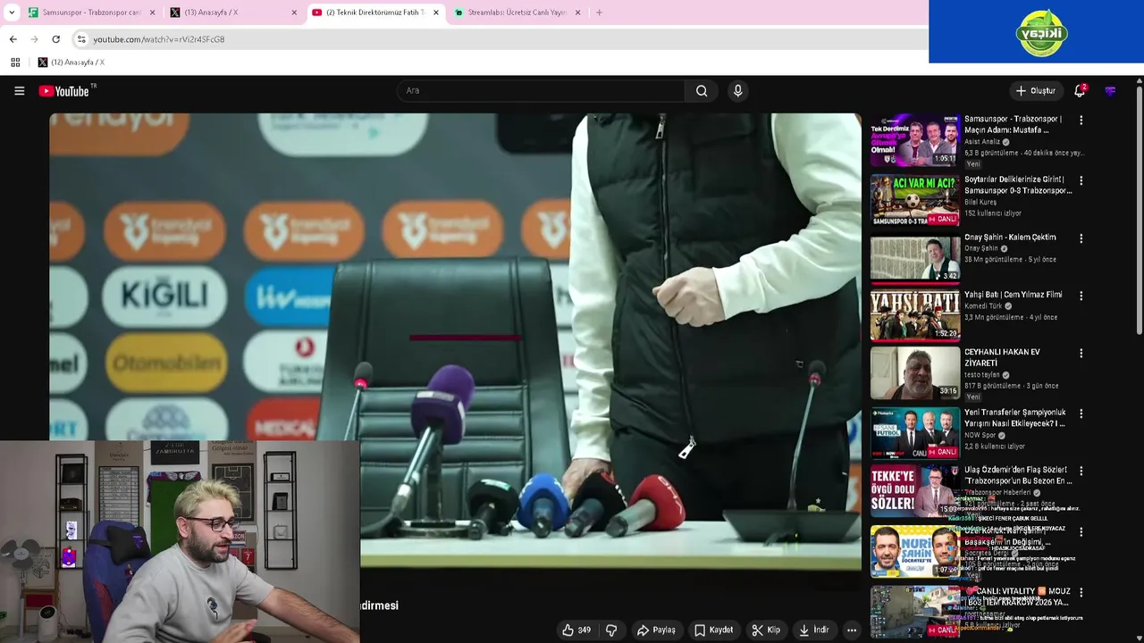Open options menu for Yeni Transferler video
Image resolution: width=1144 pixels, height=643 pixels.
point(1081,413)
